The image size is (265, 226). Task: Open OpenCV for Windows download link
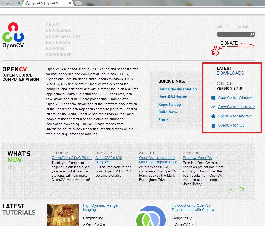[x=235, y=98]
